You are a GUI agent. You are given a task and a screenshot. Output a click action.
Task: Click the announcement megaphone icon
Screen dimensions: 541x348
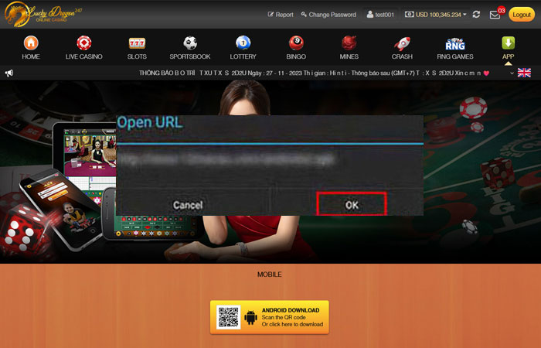[9, 73]
